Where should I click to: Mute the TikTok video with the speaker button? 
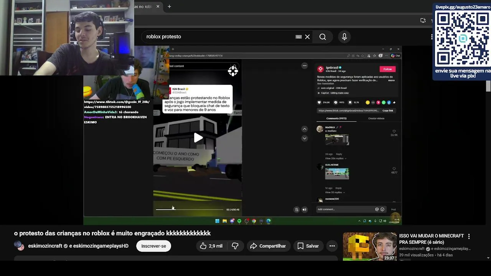pyautogui.click(x=304, y=210)
